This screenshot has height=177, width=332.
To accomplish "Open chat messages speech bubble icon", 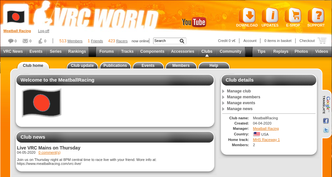I will tap(11, 41).
